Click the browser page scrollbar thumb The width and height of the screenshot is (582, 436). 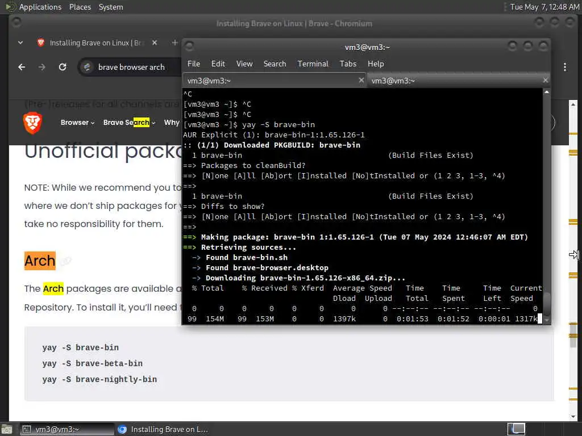(x=573, y=336)
